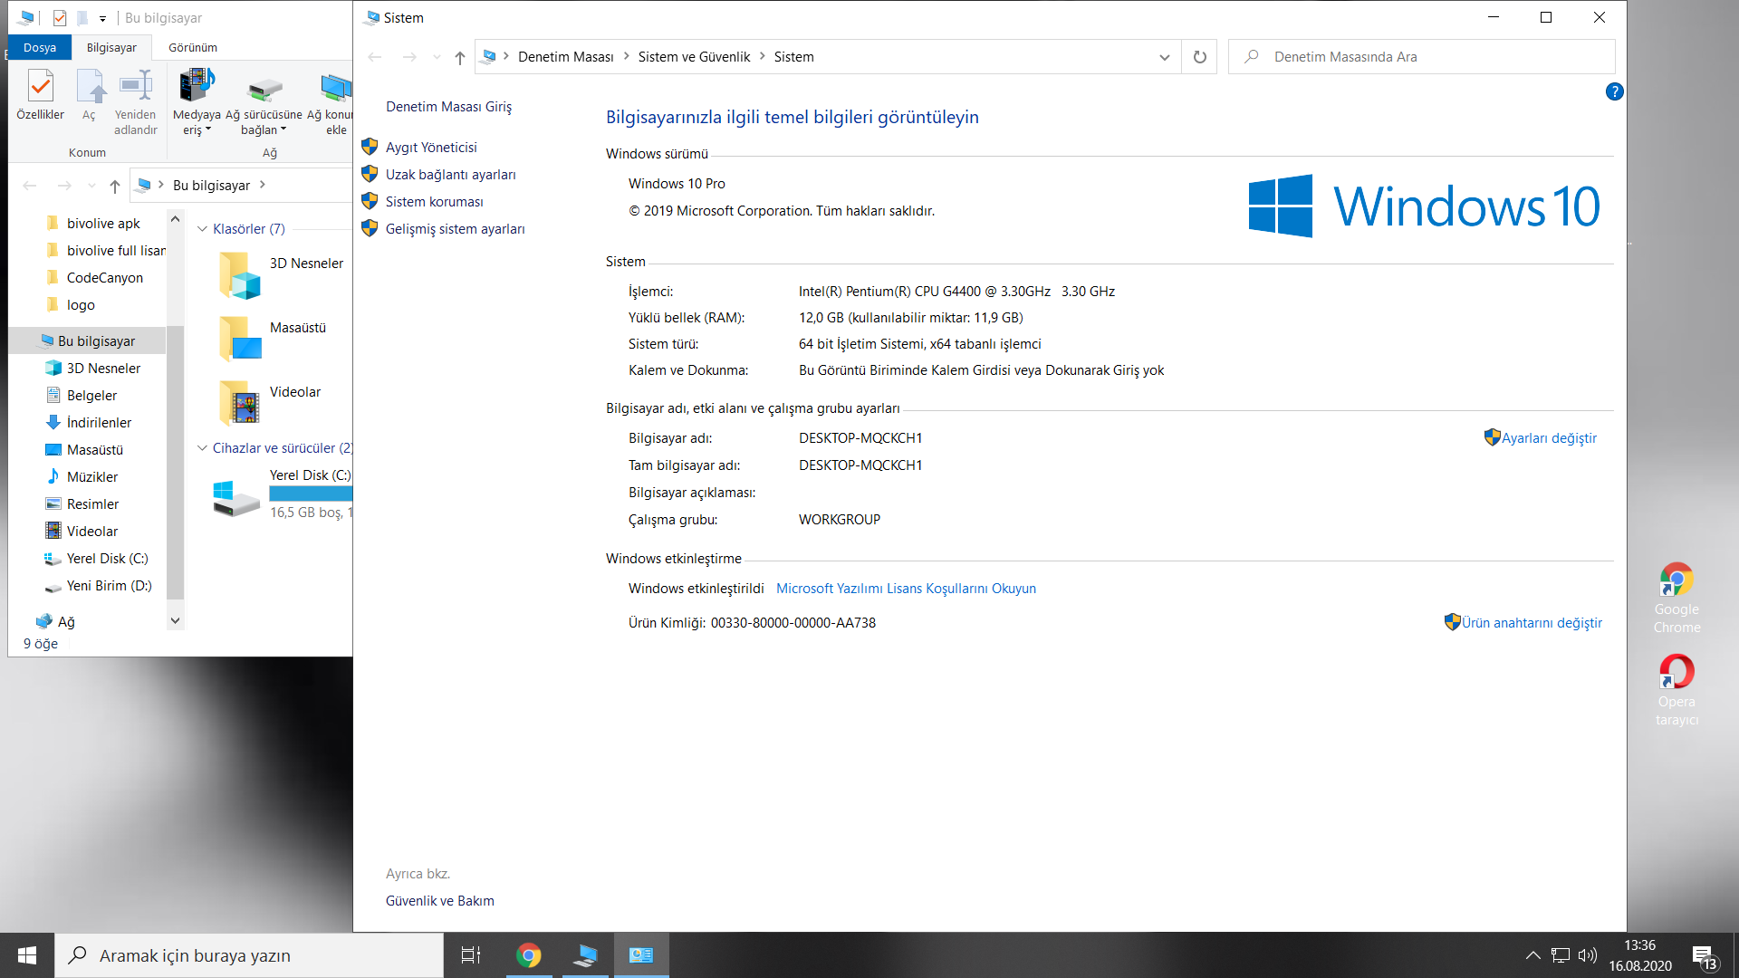Open recent locations dropdown in Bu bilgisayar
This screenshot has height=978, width=1739.
[91, 186]
